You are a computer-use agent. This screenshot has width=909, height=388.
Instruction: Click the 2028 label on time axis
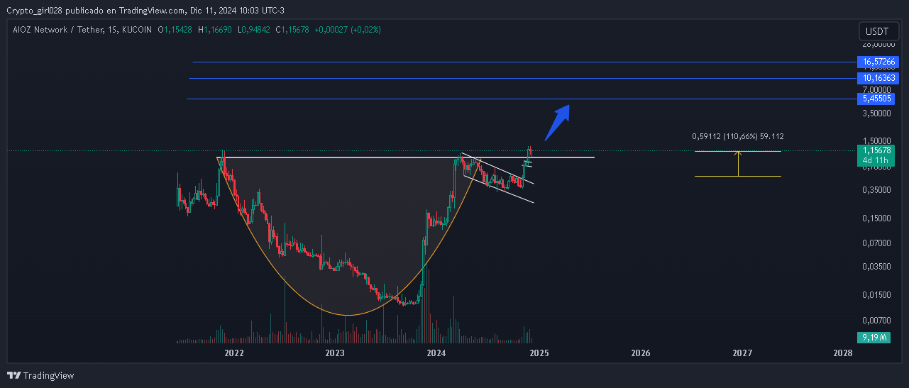(x=843, y=353)
